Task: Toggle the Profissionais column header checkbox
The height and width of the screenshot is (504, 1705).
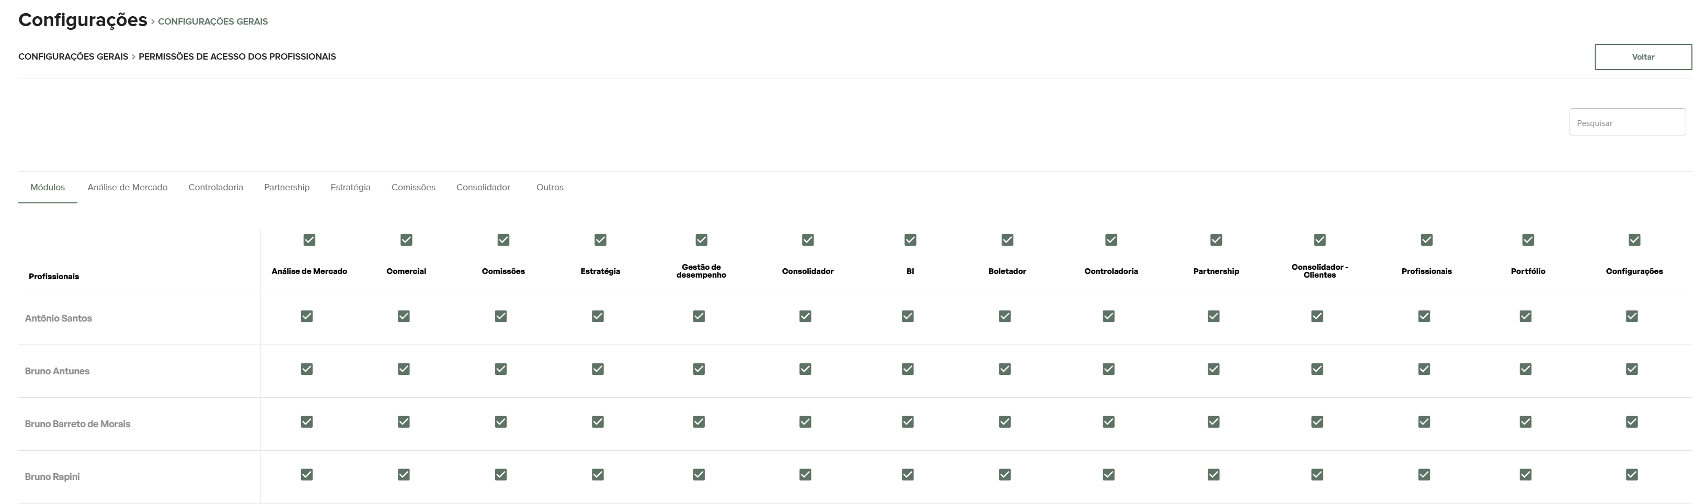Action: point(1426,239)
